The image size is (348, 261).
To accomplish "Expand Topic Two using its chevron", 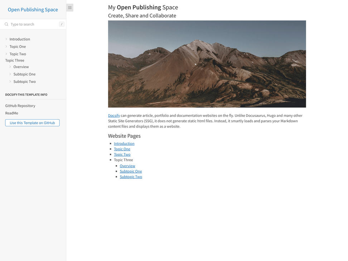I will (x=6, y=54).
